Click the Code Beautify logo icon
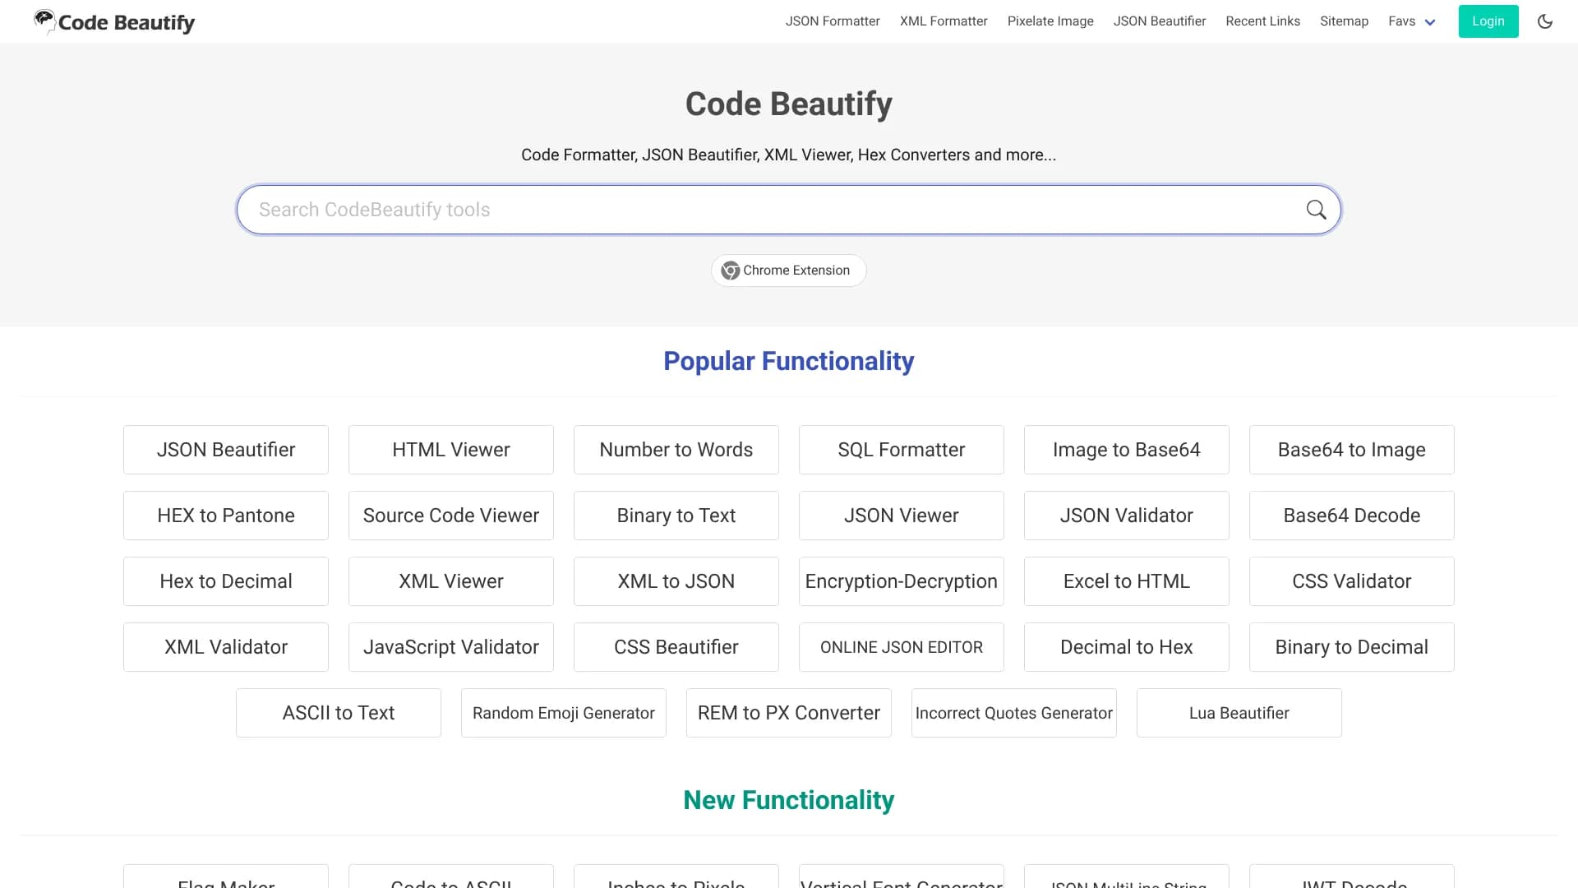The width and height of the screenshot is (1578, 888). 44,21
